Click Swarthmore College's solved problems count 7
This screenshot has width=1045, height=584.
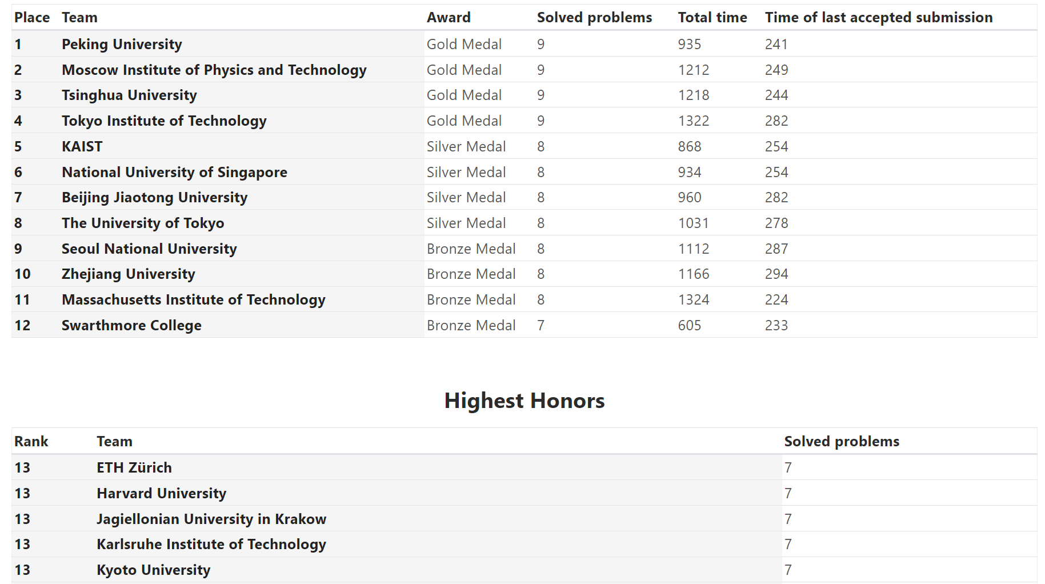(x=540, y=326)
